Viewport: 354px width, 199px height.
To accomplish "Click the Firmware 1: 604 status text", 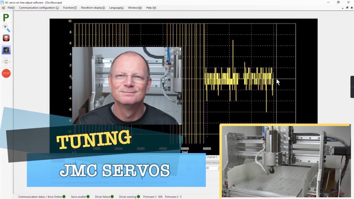I will [153, 197].
